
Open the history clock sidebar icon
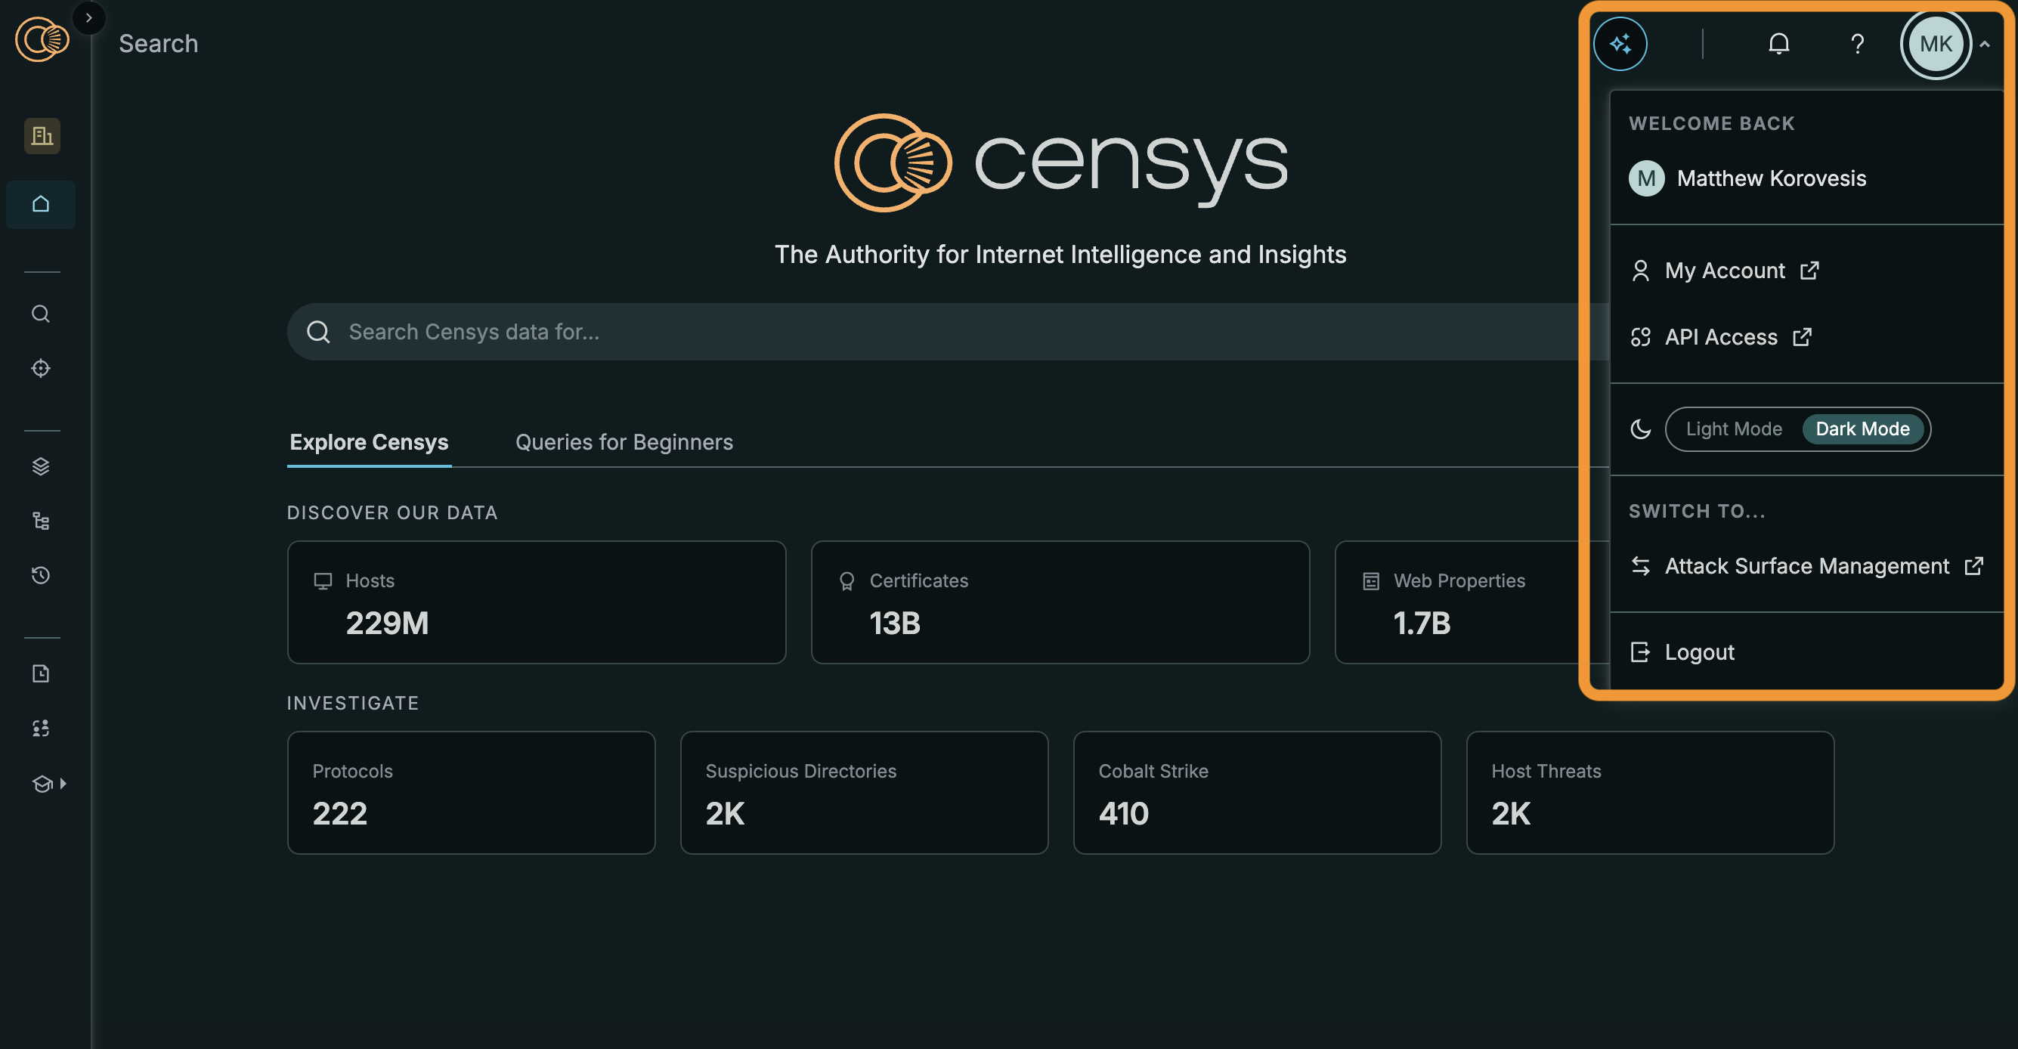click(x=41, y=576)
